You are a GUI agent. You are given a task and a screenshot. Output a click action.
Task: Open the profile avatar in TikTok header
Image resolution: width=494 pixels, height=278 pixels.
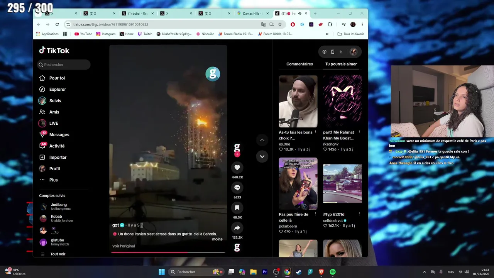pos(353,52)
